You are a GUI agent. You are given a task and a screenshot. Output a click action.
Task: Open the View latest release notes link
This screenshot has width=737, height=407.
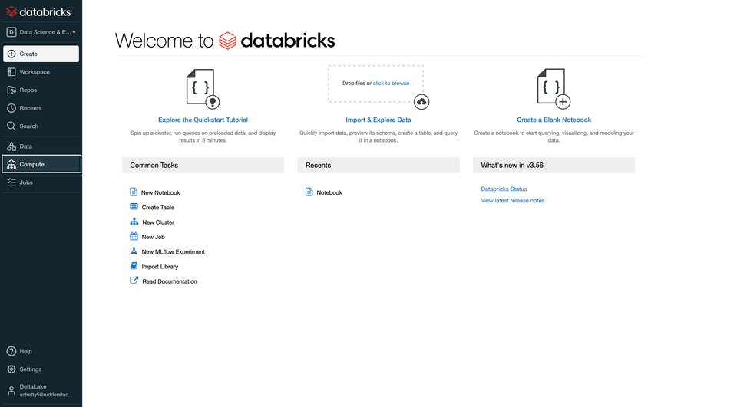512,201
